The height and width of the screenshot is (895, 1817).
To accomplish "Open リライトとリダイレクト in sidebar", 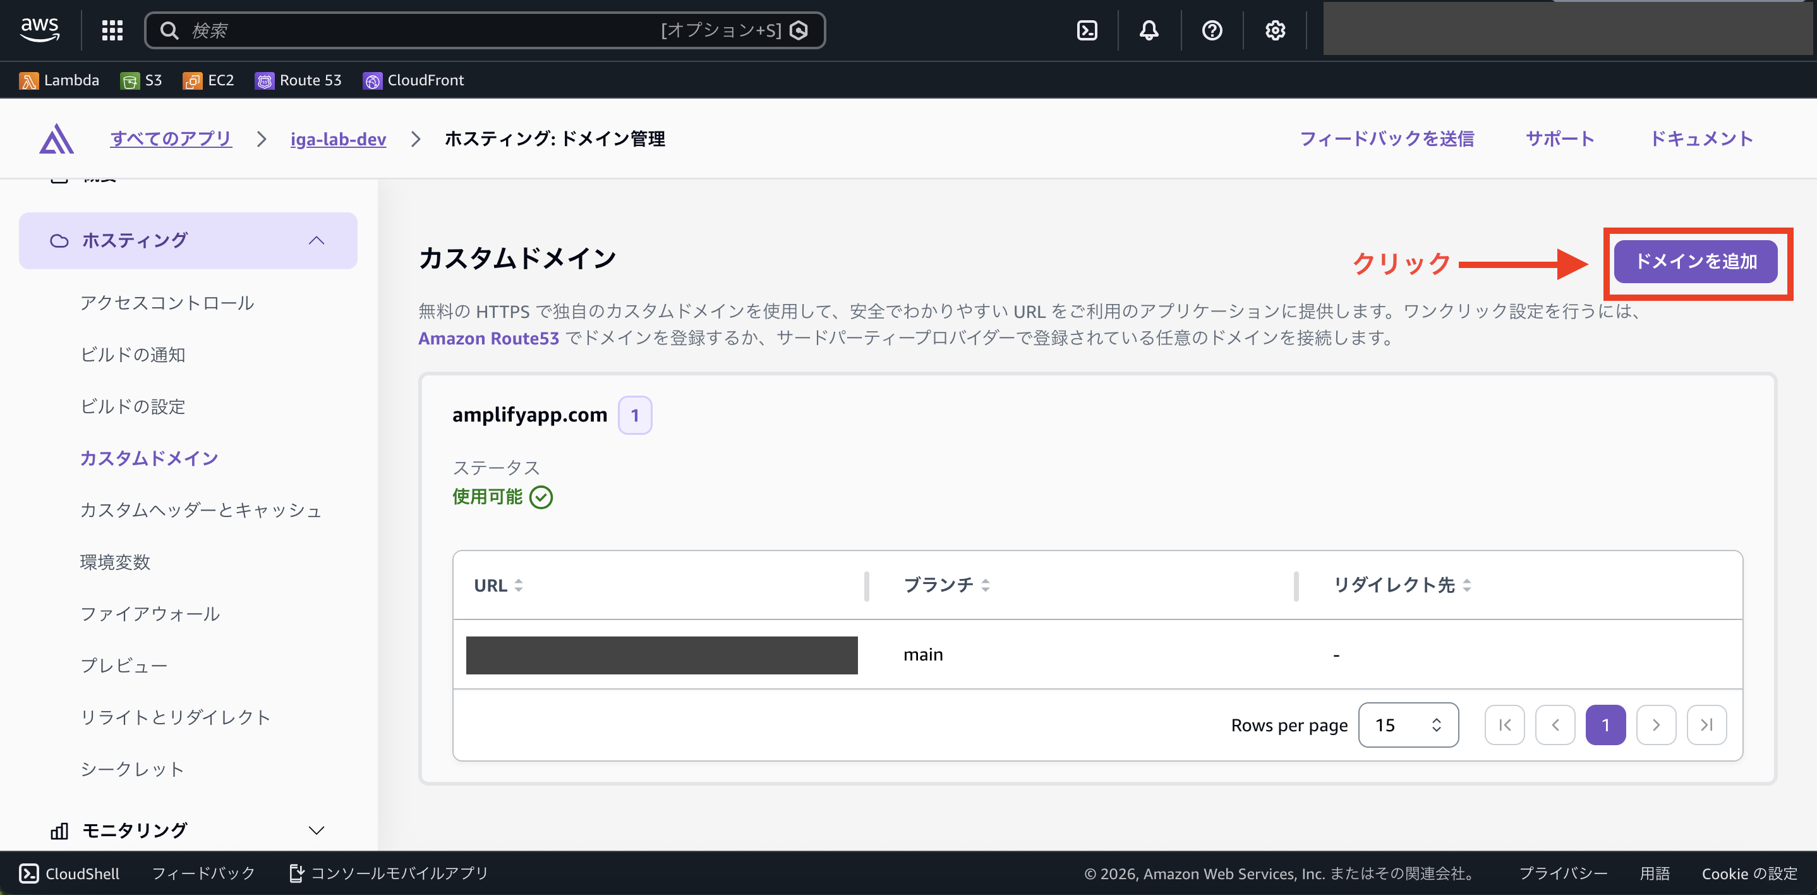I will (x=176, y=717).
